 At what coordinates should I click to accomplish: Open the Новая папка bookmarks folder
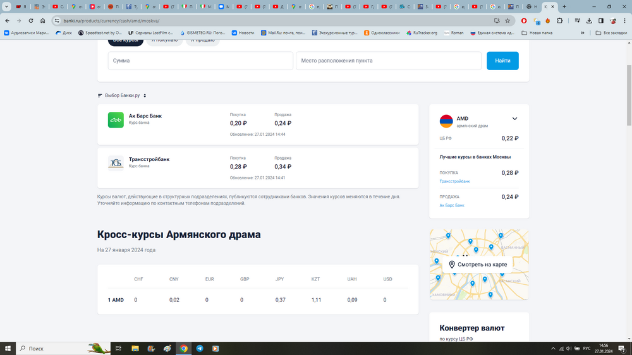click(x=537, y=33)
